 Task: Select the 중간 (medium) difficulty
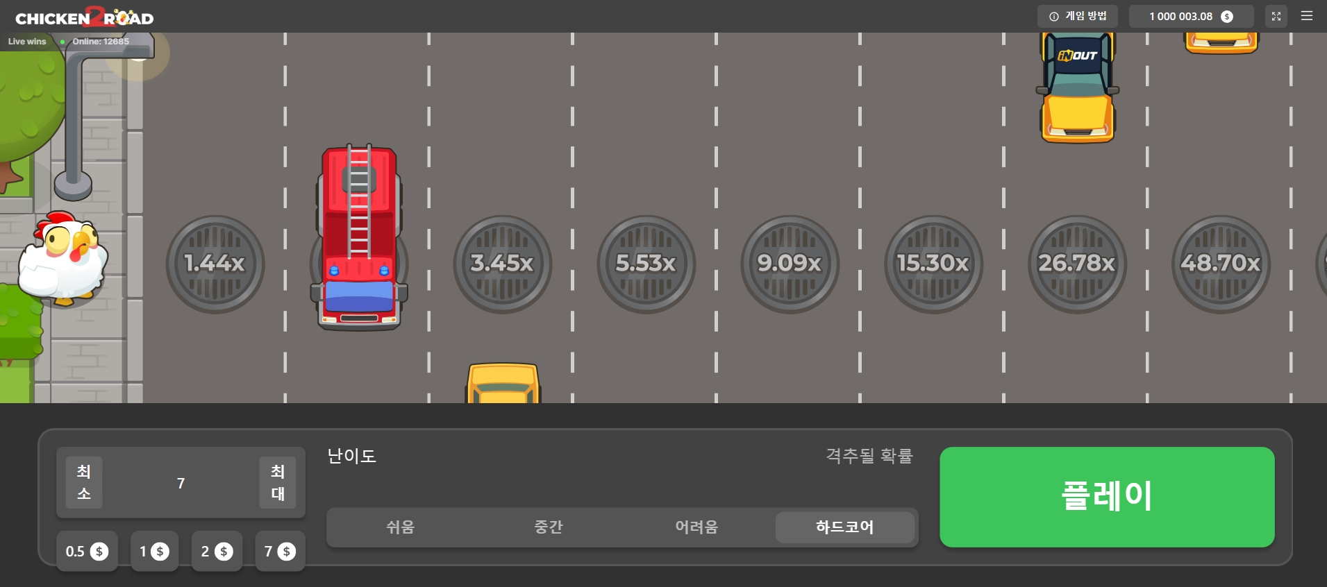click(548, 527)
